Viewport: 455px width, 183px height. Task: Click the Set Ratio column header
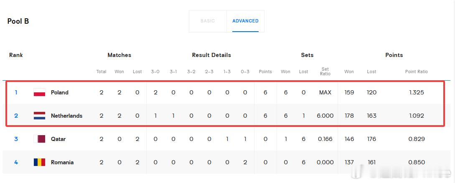pos(325,71)
